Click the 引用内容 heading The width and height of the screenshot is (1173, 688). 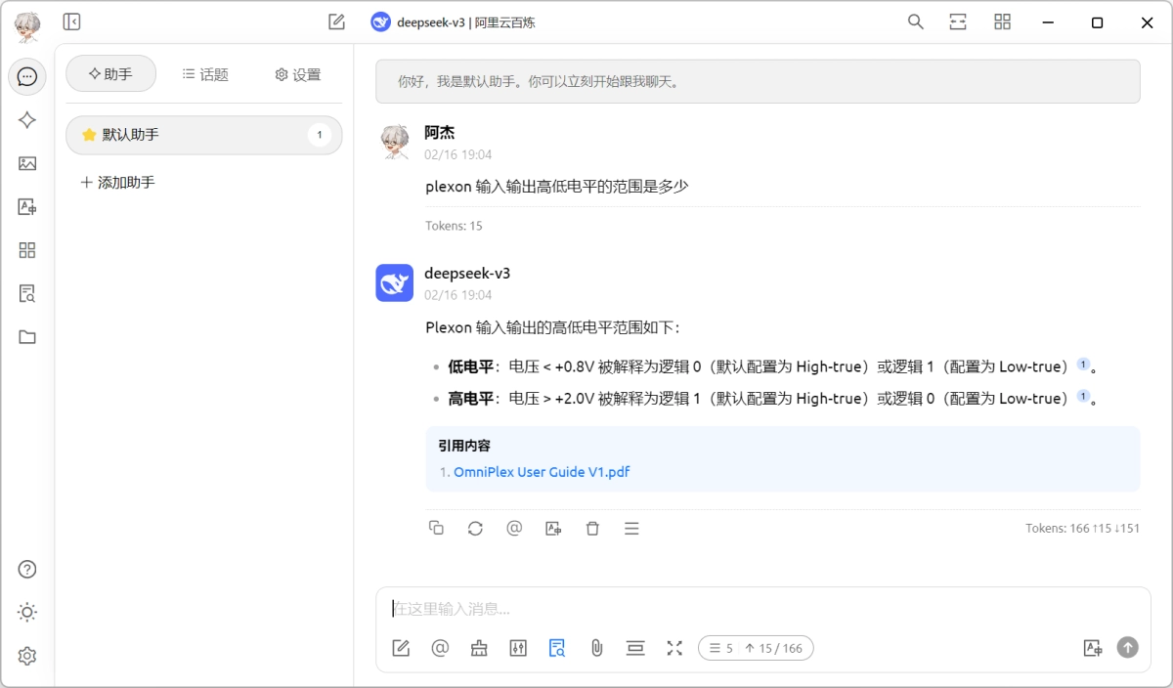(464, 446)
